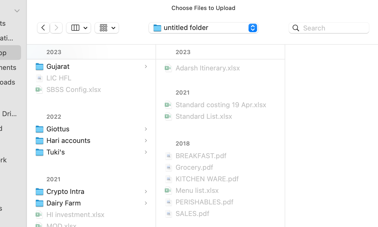Click the Crypto Intra folder icon
The image size is (378, 227).
(40, 192)
